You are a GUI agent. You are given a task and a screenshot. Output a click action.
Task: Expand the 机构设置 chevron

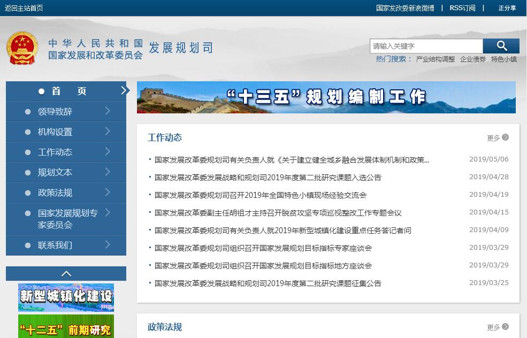(108, 131)
